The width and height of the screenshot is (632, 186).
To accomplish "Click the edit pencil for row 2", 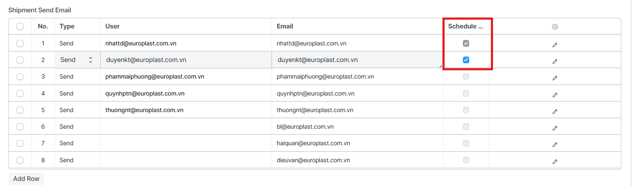I will coord(555,61).
